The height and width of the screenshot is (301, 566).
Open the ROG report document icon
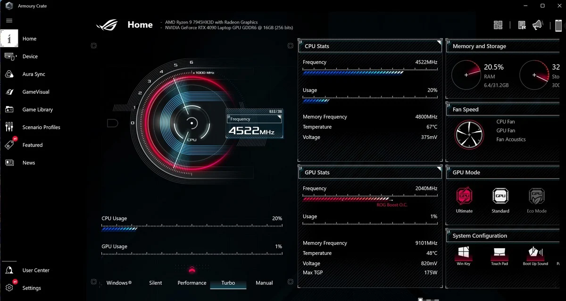tap(522, 25)
